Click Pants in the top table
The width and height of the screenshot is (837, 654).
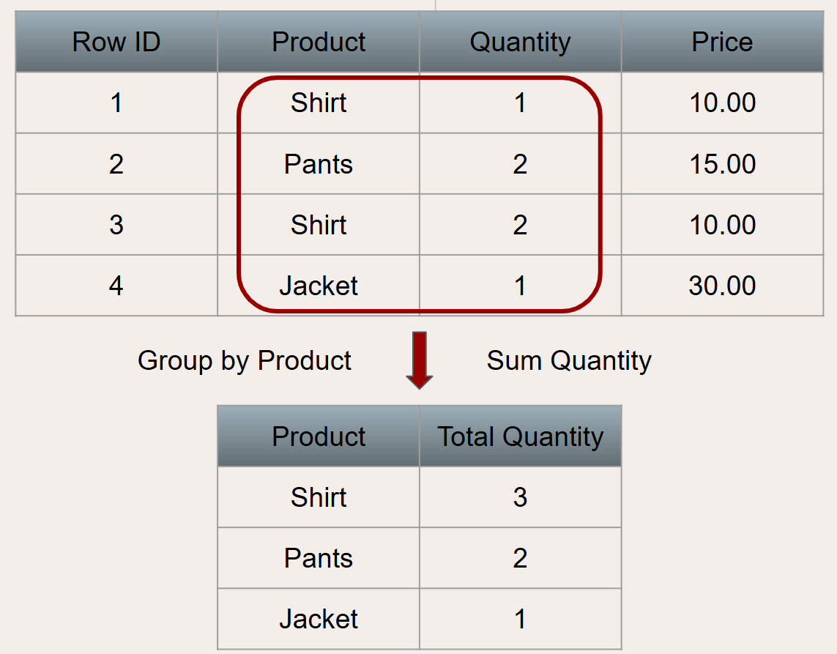point(319,164)
